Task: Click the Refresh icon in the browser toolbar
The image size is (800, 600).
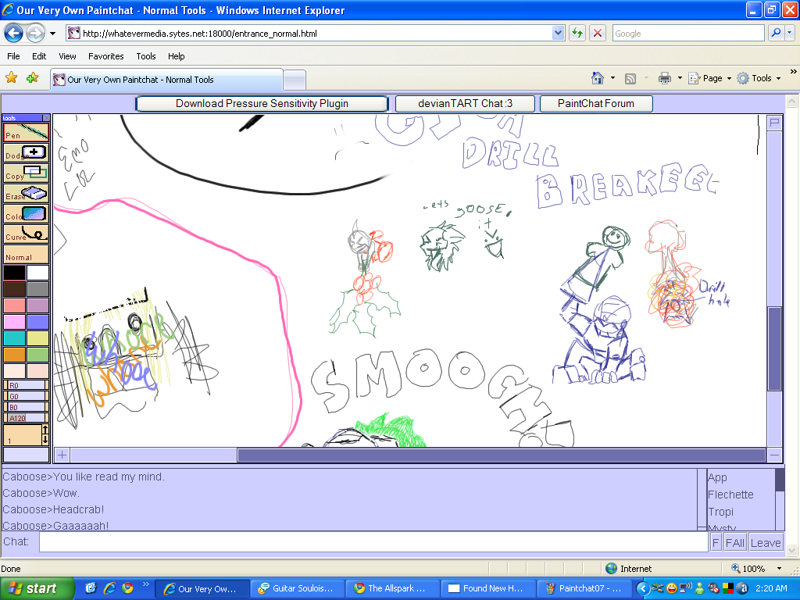Action: (x=577, y=33)
